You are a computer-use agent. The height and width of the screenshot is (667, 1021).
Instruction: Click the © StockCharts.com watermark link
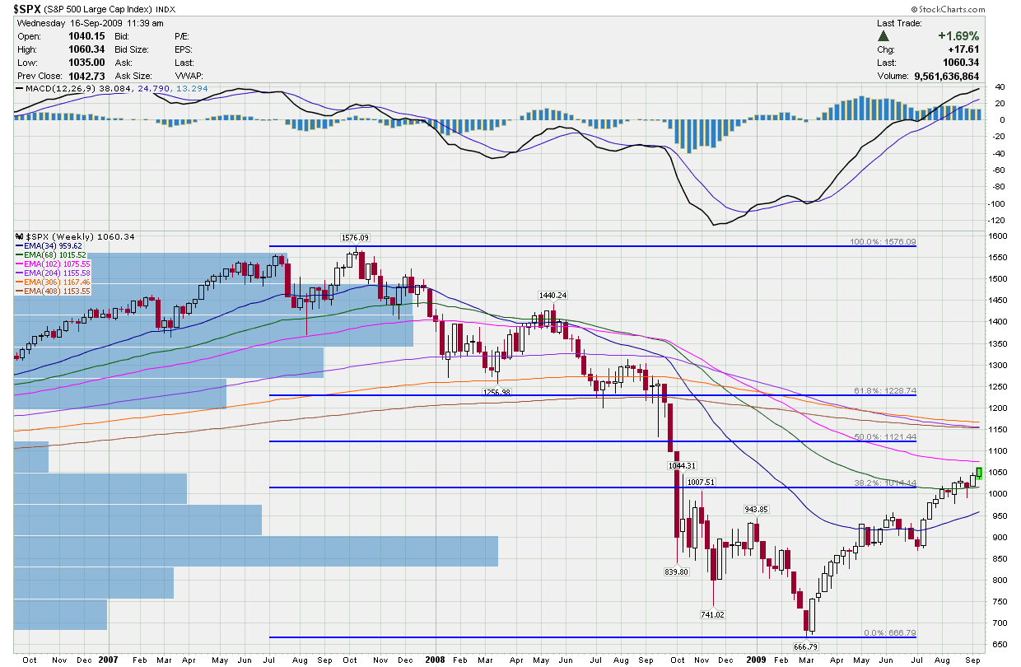tap(973, 11)
